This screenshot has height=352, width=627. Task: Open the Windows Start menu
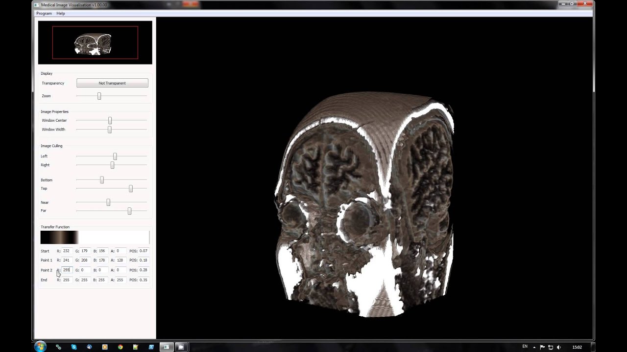click(40, 347)
